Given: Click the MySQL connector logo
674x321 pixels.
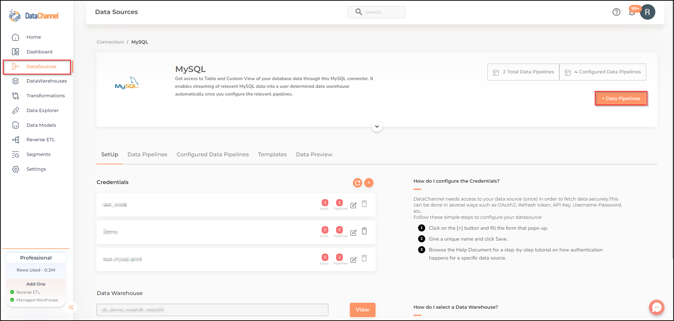Looking at the screenshot, I should (x=127, y=83).
